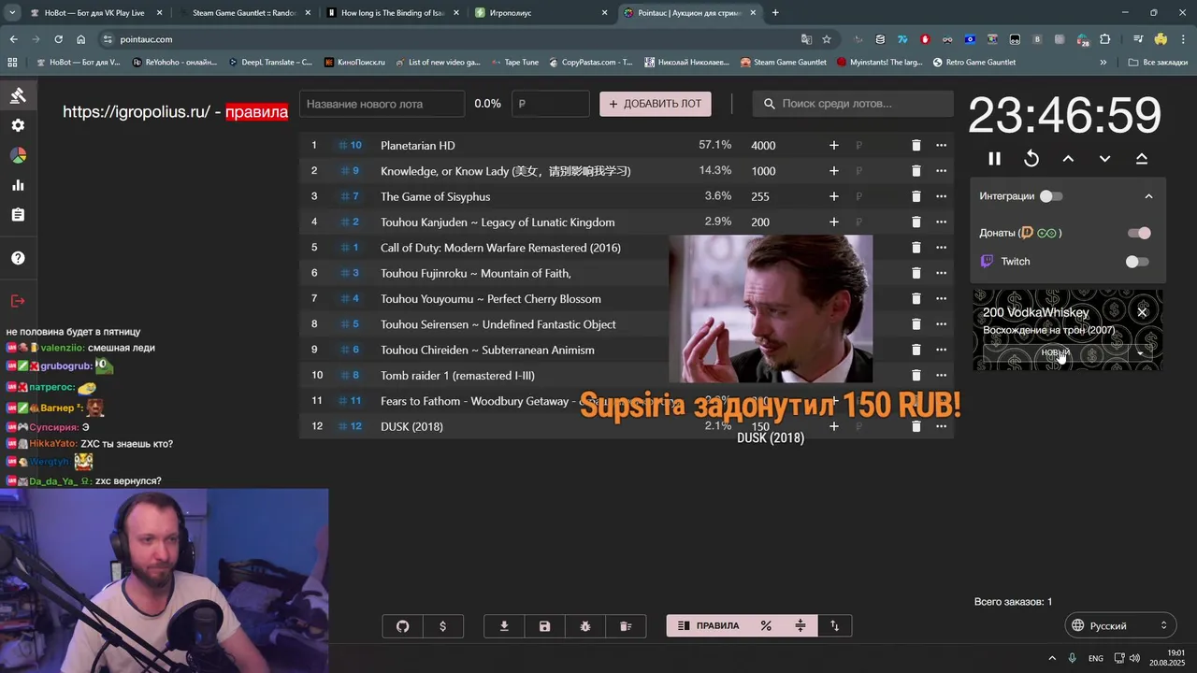Open settings gear in left sidebar

click(18, 125)
